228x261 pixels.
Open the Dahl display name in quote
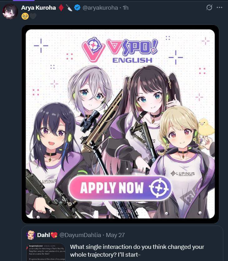tap(43, 235)
